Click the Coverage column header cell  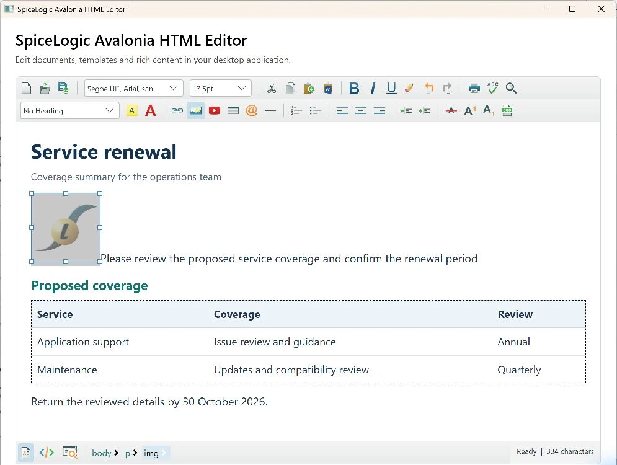tap(351, 314)
